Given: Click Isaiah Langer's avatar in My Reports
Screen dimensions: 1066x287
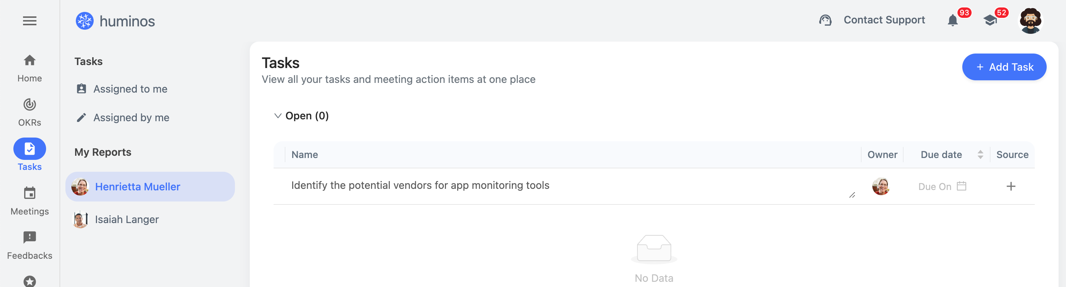Looking at the screenshot, I should 80,219.
